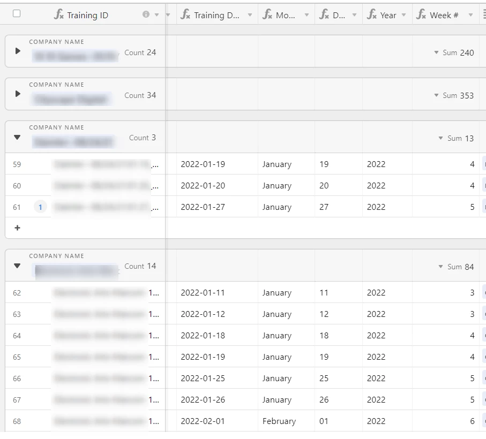
Task: Open the Year column dropdown arrow
Action: pyautogui.click(x=403, y=15)
